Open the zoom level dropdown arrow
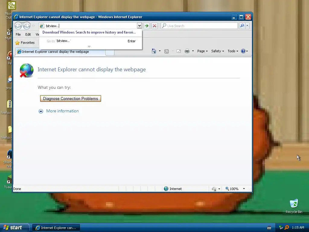Screen dimensions: 309x232 click(x=244, y=189)
